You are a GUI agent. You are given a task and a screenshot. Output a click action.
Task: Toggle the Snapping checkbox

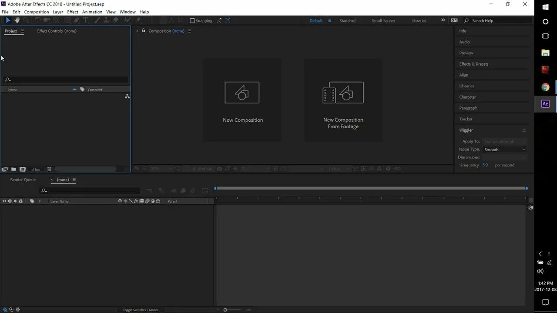click(192, 20)
